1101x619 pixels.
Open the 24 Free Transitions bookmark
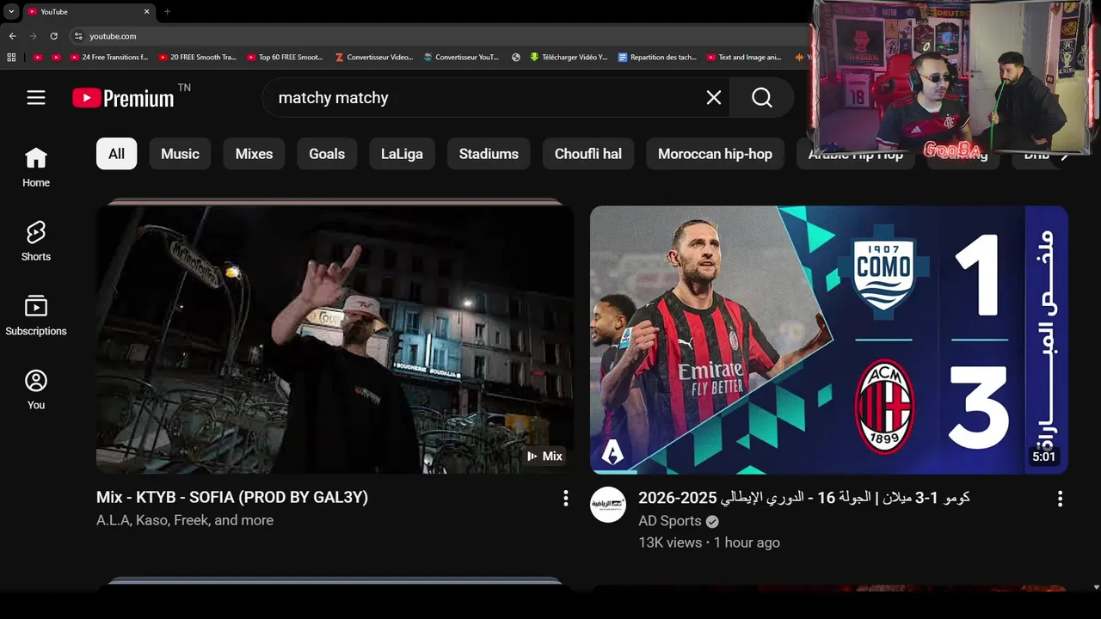pos(108,58)
